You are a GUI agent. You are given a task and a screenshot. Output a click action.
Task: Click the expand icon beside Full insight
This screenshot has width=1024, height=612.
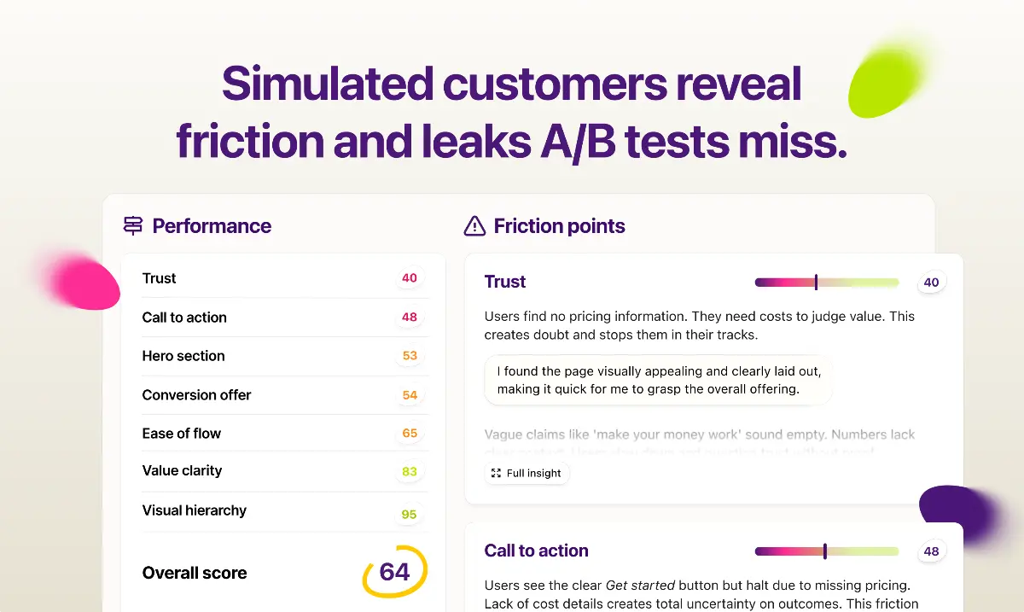(497, 473)
